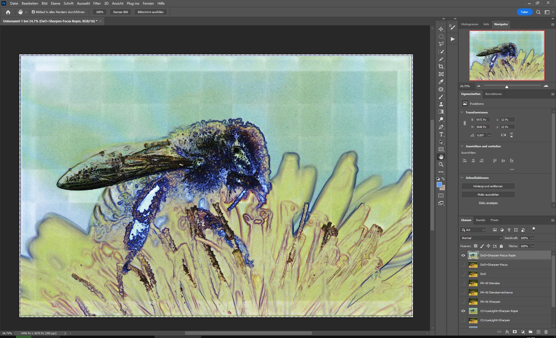The width and height of the screenshot is (556, 338).
Task: Open the Deckkraft opacity dropdown arrow
Action: coord(533,238)
